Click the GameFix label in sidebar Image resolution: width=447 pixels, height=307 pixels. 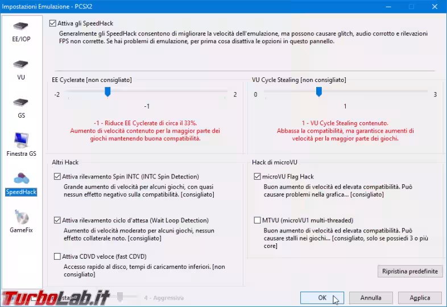(22, 230)
